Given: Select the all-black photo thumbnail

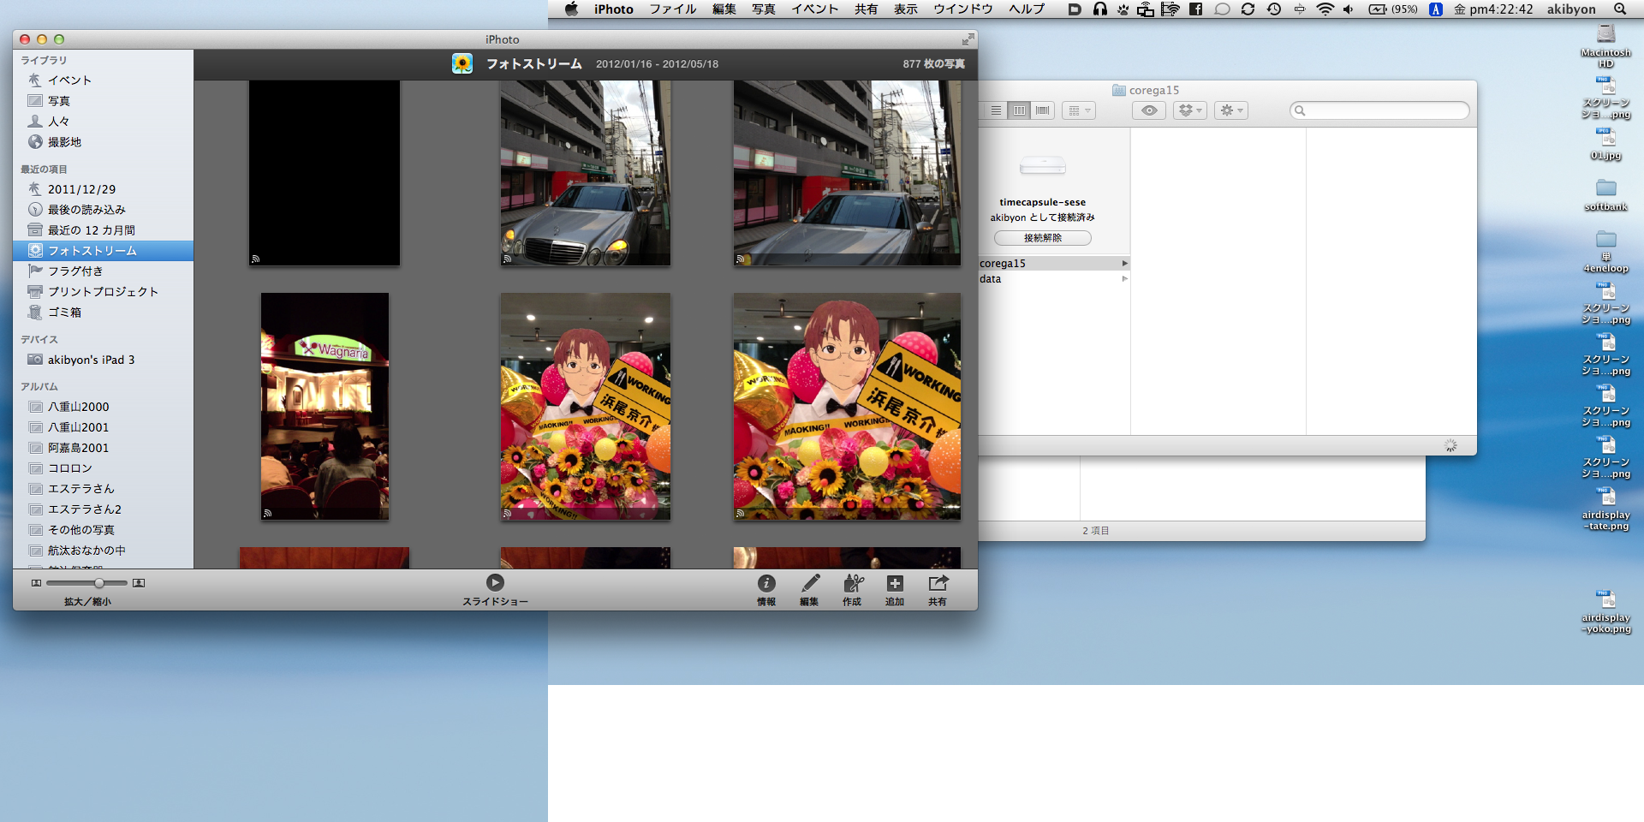Looking at the screenshot, I should [325, 172].
